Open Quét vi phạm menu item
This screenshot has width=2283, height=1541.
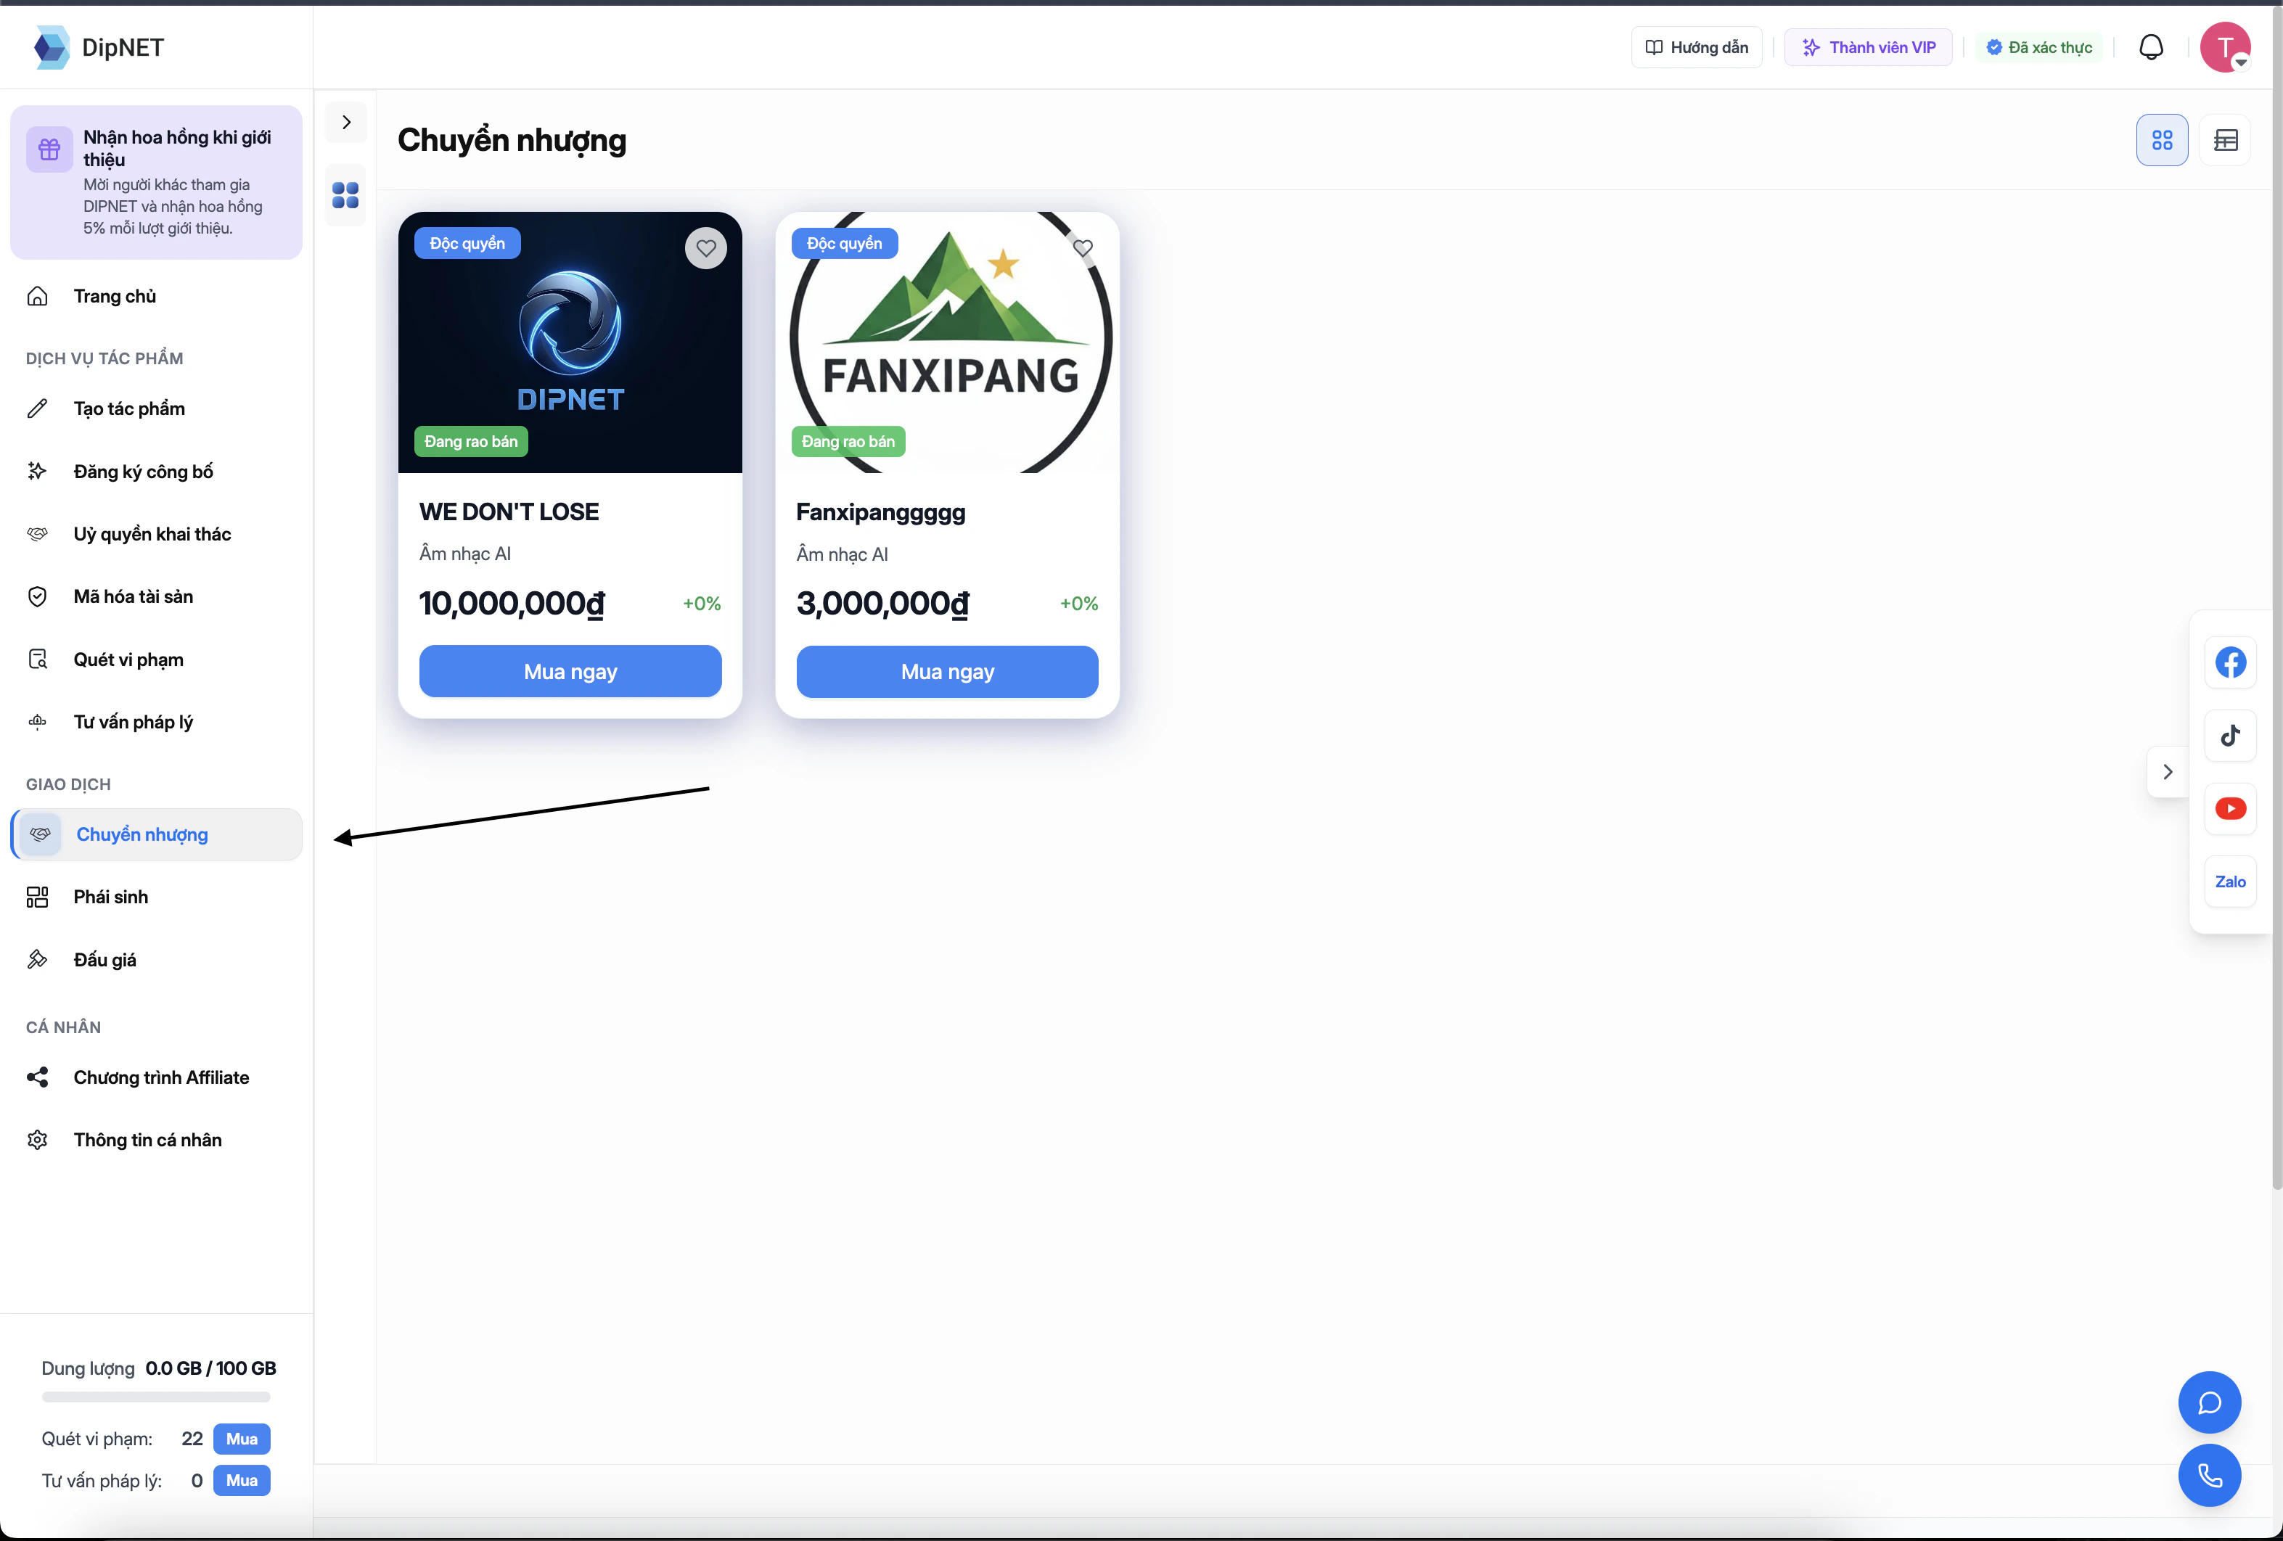[156, 660]
